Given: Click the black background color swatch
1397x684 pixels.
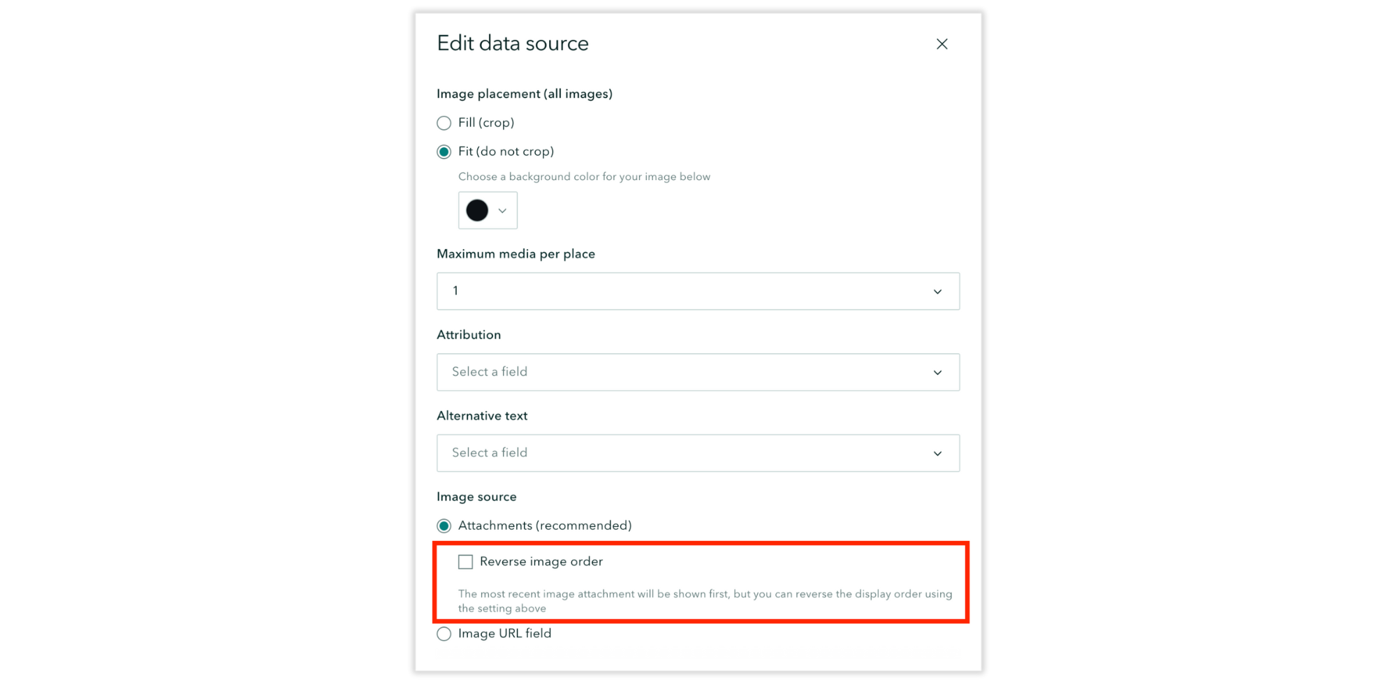Looking at the screenshot, I should click(x=476, y=210).
